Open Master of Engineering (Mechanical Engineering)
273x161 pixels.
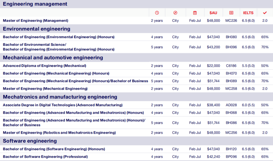coord(45,89)
